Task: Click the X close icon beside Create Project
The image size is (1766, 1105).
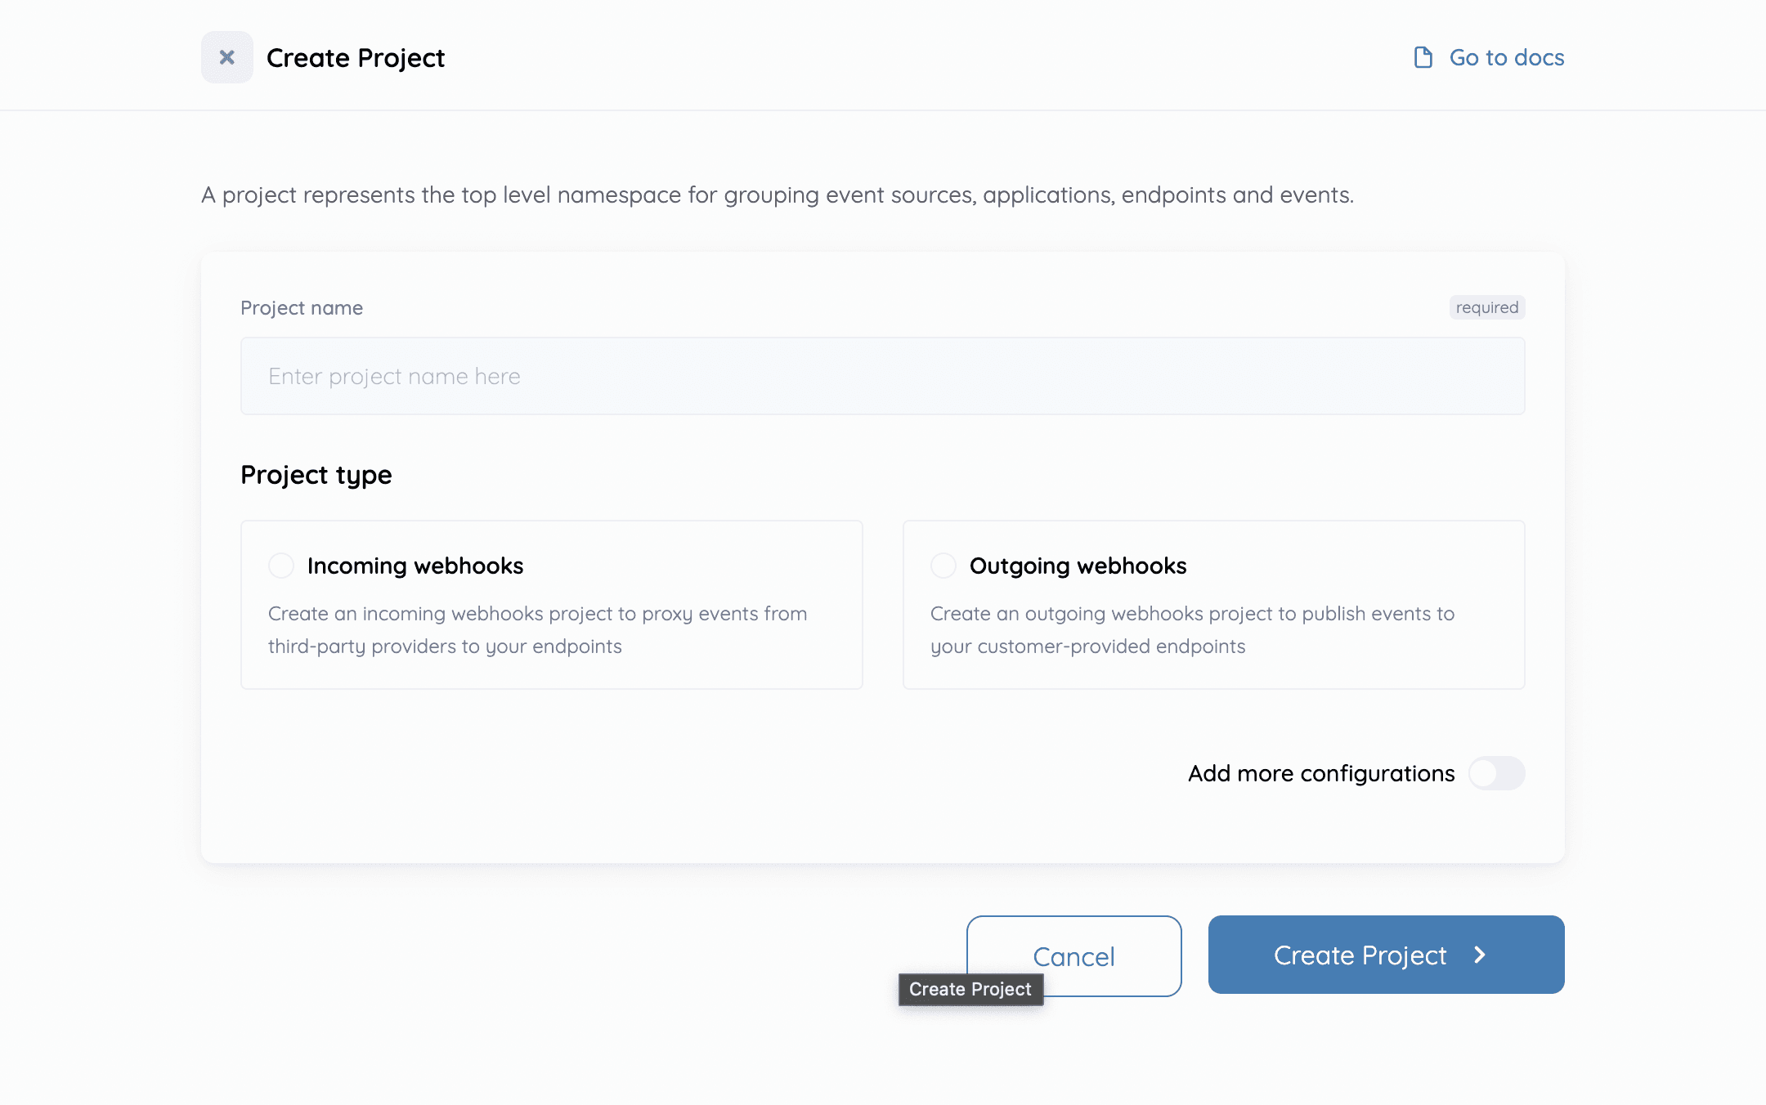Action: pos(227,57)
